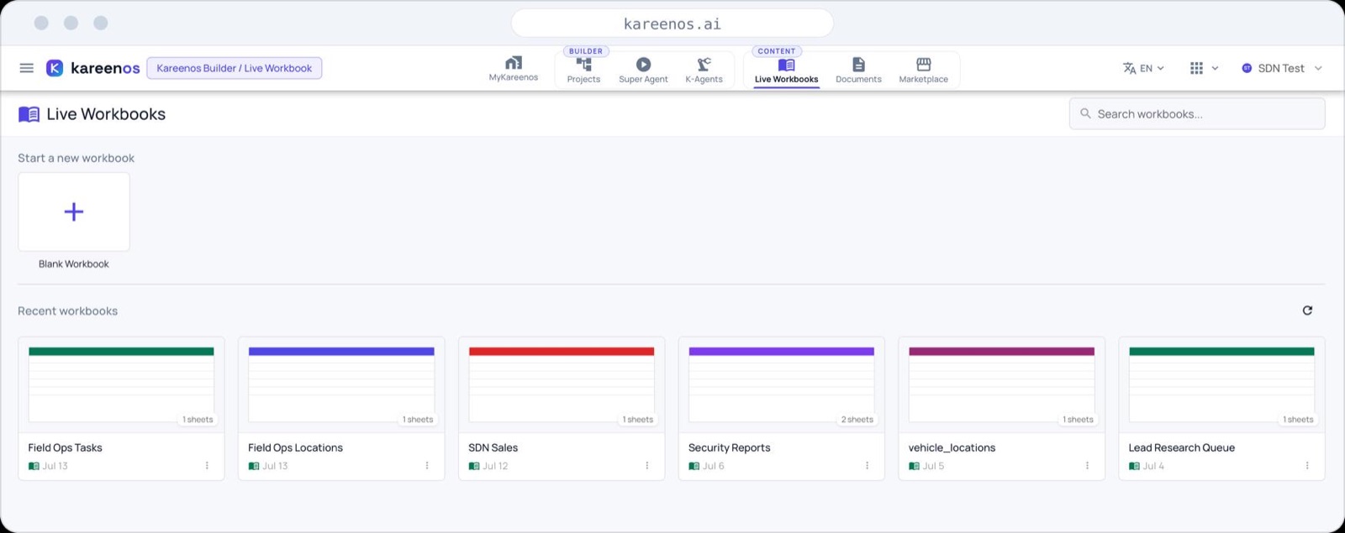The width and height of the screenshot is (1345, 533).
Task: Open the K-Agents tab
Action: coord(704,71)
